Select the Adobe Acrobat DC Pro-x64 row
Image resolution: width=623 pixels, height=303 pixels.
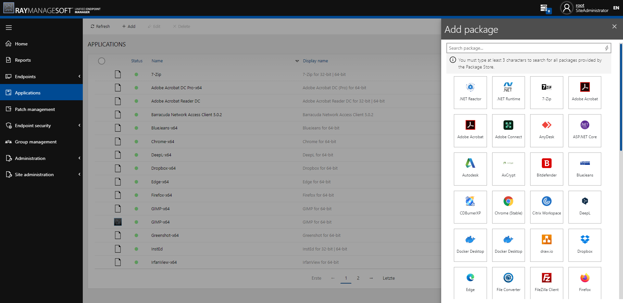[268, 88]
